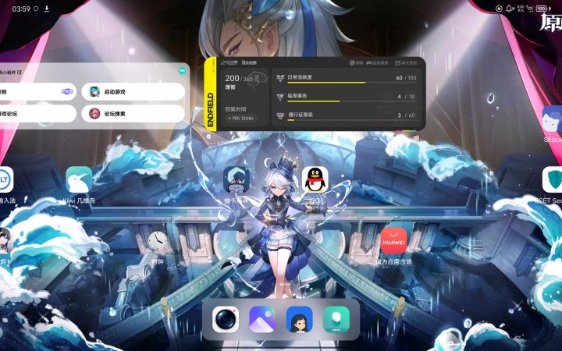Open the Shizuku app icon
Image resolution: width=562 pixels, height=351 pixels.
tap(552, 119)
